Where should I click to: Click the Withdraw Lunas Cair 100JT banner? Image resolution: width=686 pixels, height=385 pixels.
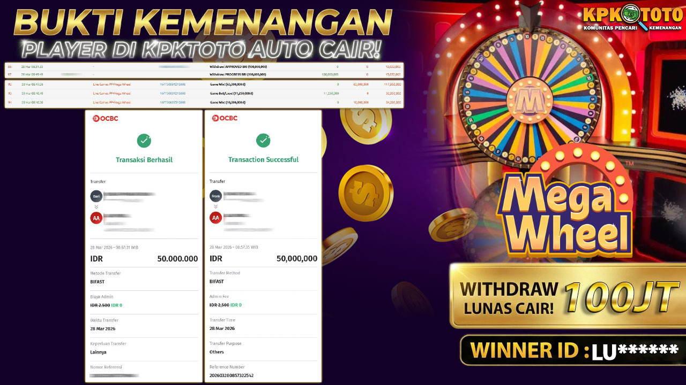coord(566,296)
